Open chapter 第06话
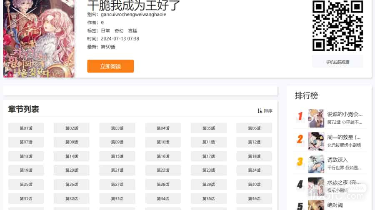Viewport: 375px width, 210px height. (254, 128)
